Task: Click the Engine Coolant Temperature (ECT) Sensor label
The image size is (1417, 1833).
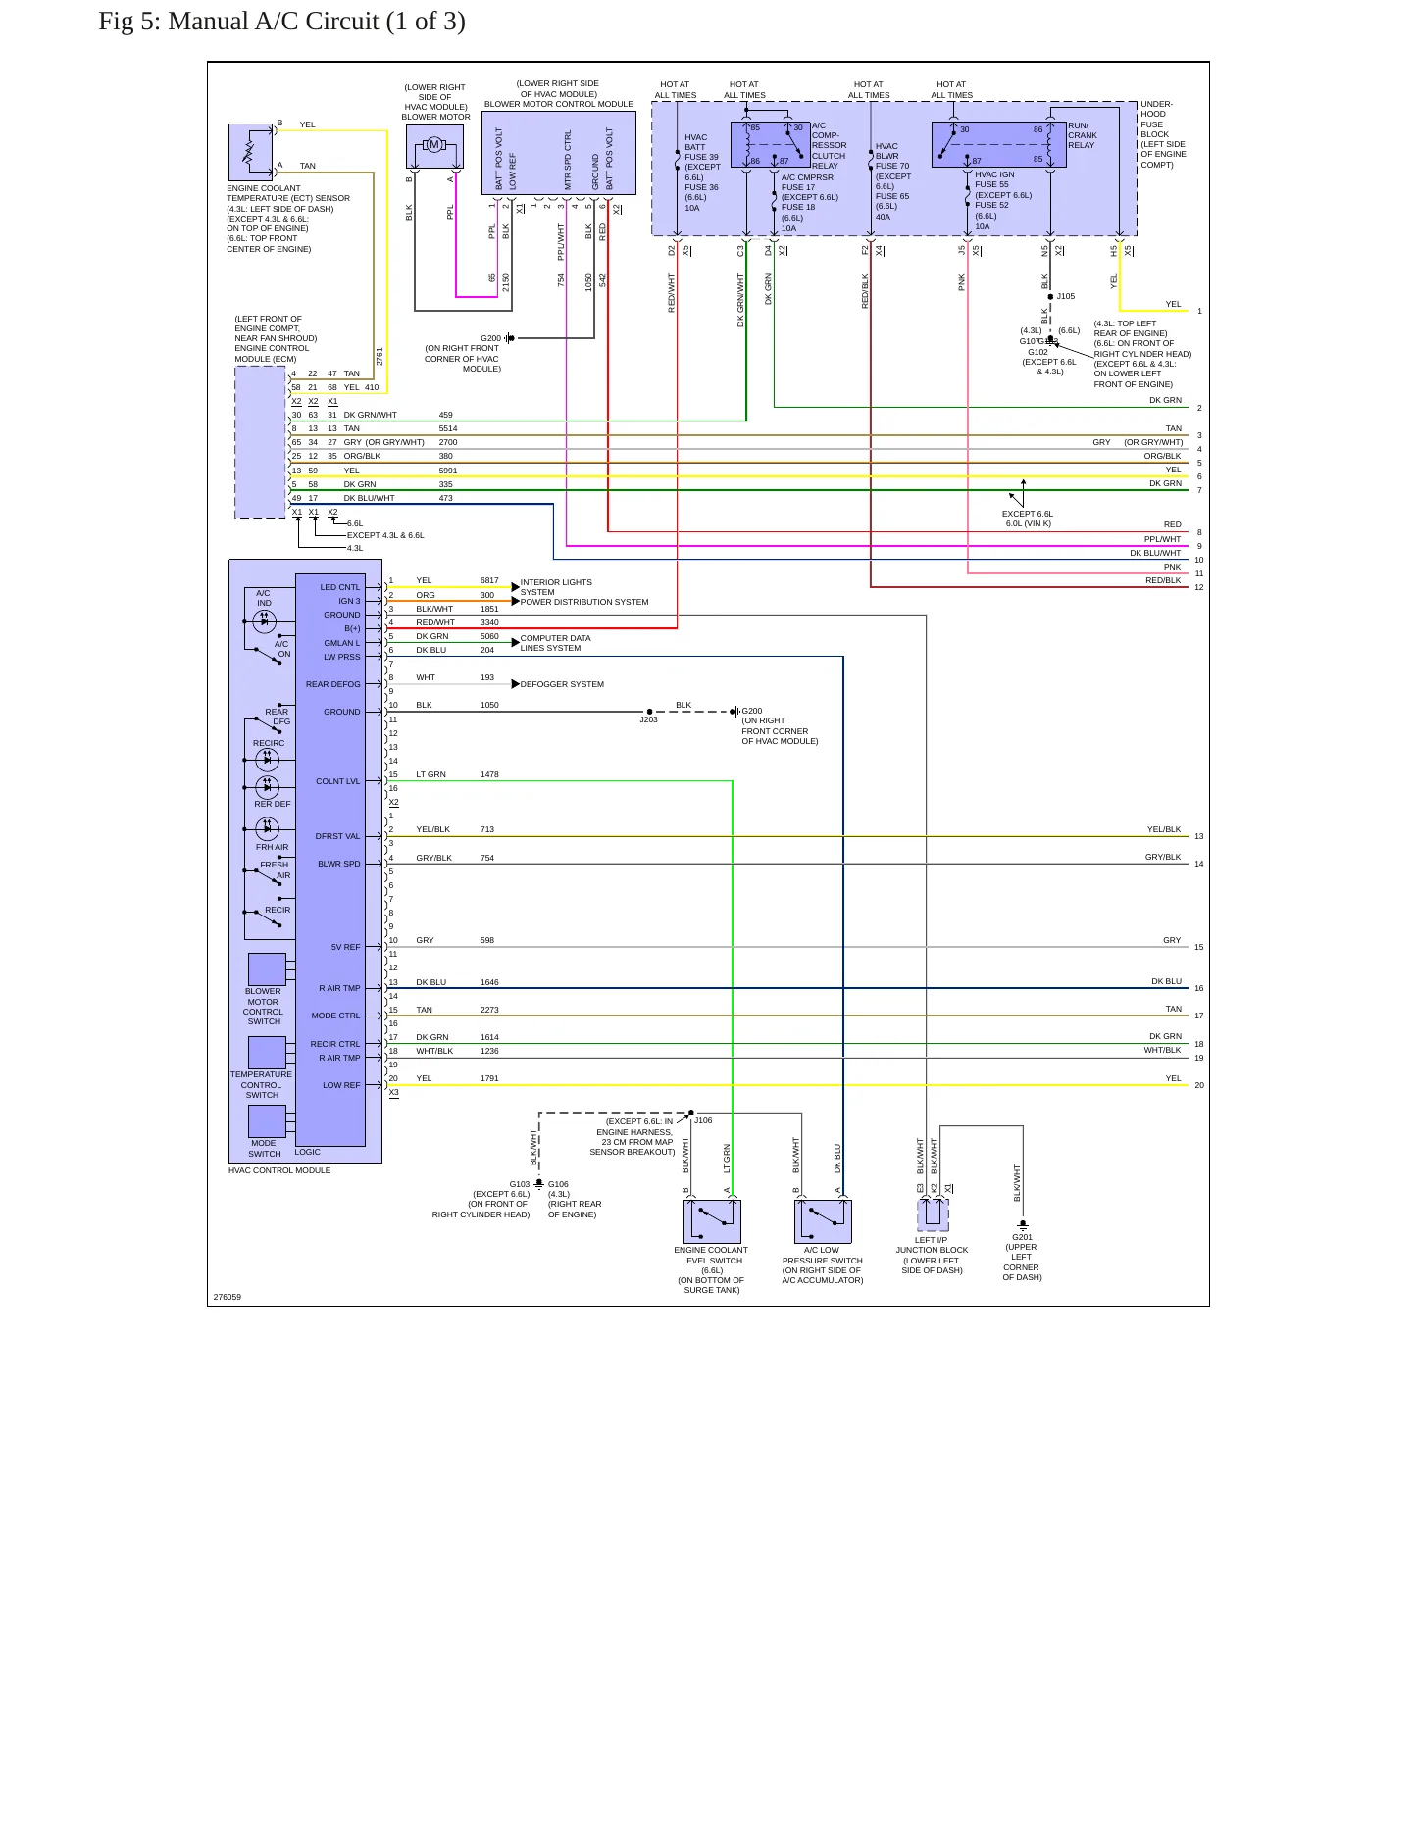Action: (288, 193)
